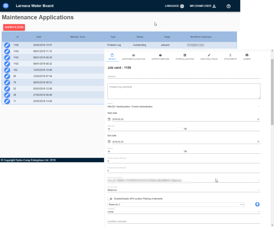The image size is (274, 227).
Task: Open the Help question mark icon
Action: click(x=228, y=6)
